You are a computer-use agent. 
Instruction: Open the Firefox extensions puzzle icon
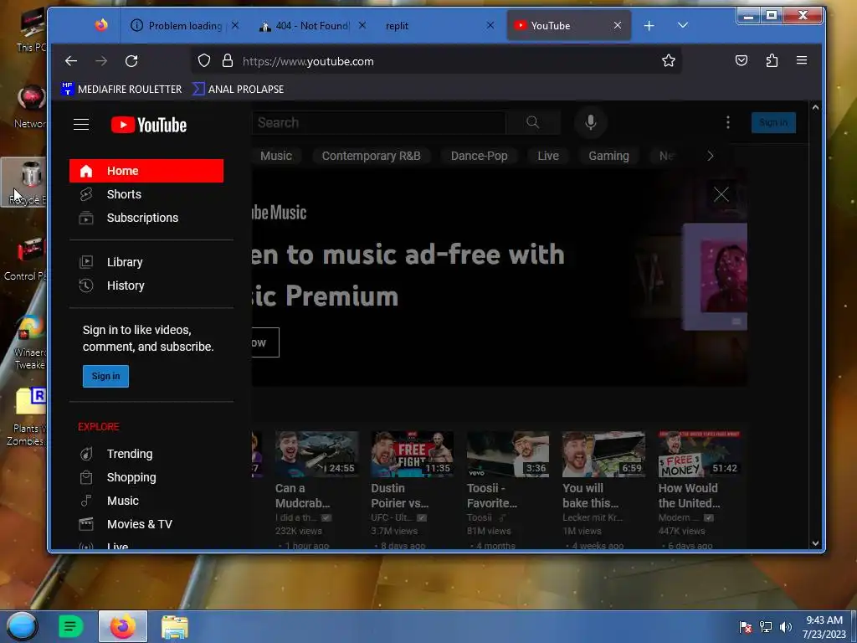click(772, 60)
